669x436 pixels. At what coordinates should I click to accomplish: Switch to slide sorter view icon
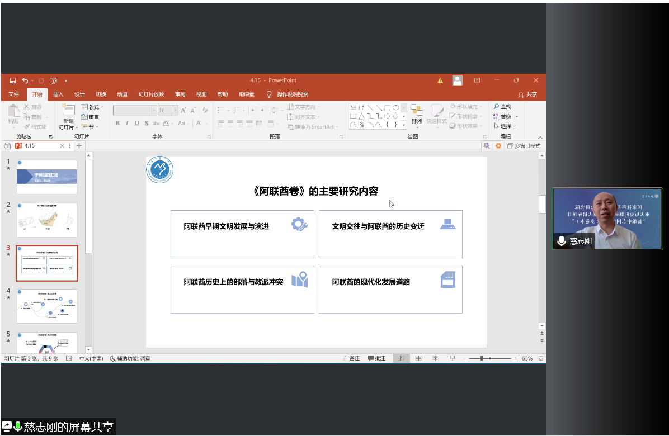[418, 358]
